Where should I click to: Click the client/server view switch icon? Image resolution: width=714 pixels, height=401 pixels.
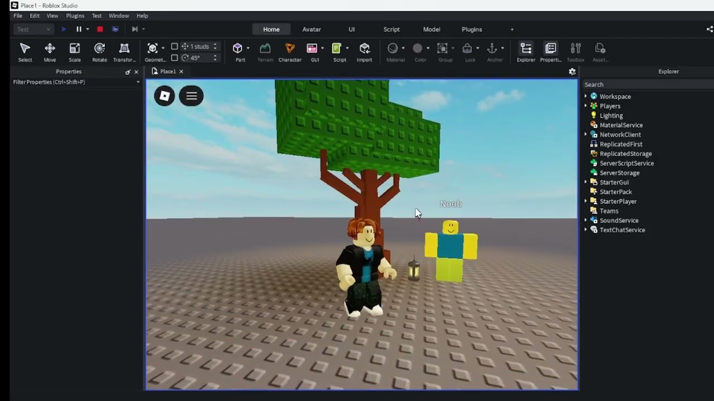click(x=115, y=29)
